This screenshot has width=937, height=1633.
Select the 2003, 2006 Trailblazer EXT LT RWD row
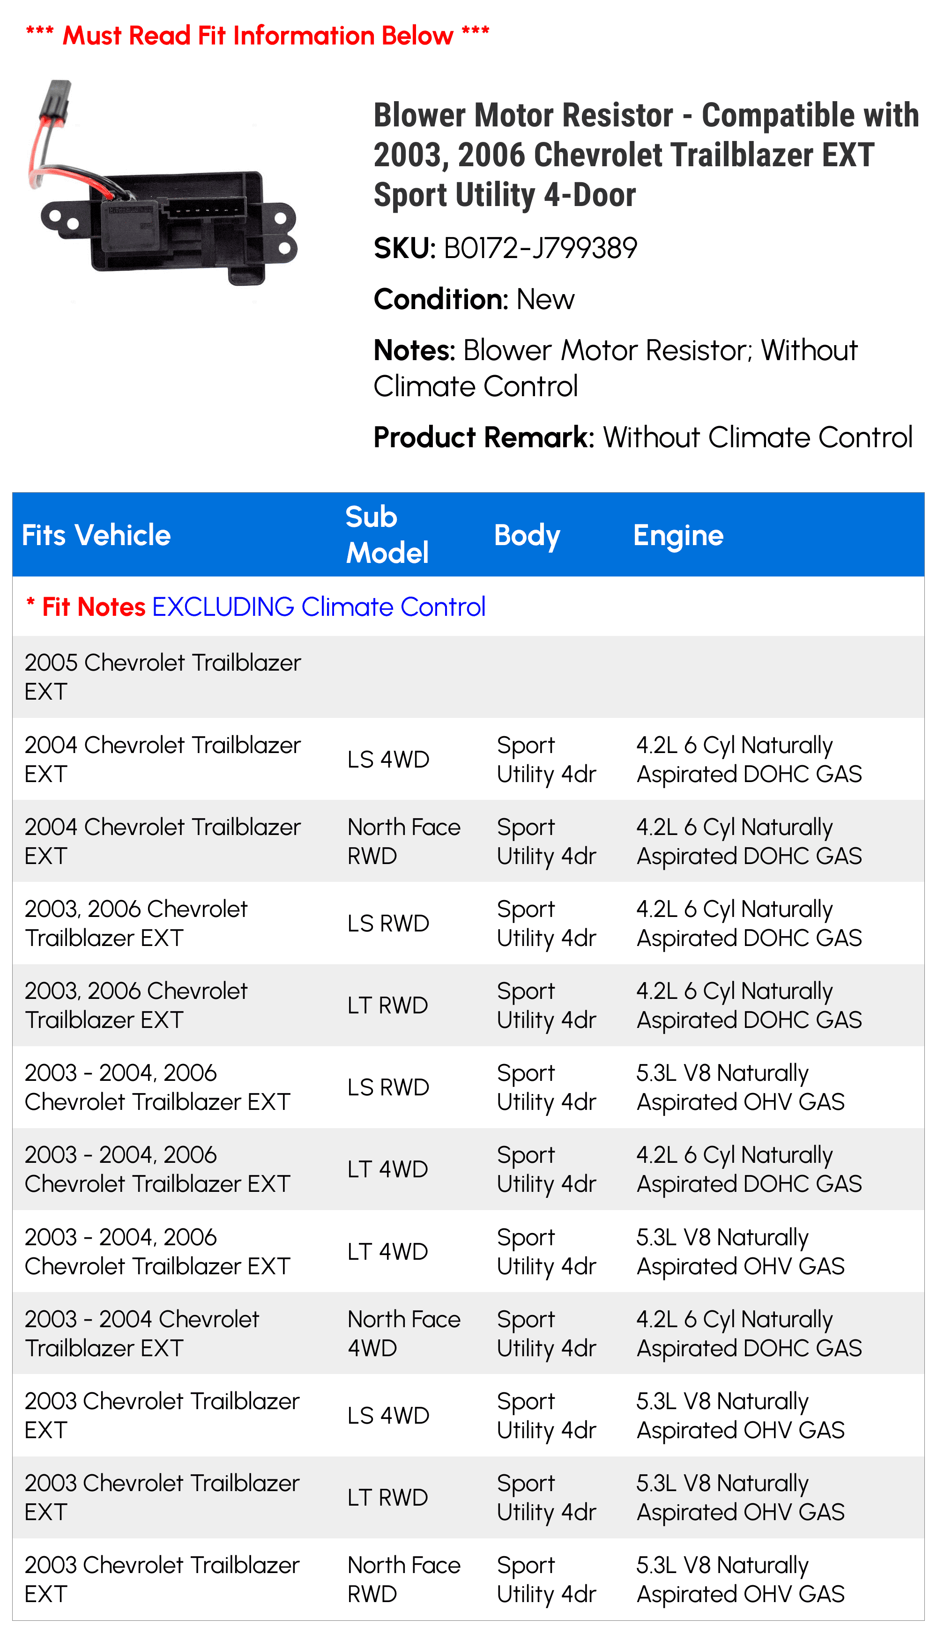tap(468, 1005)
